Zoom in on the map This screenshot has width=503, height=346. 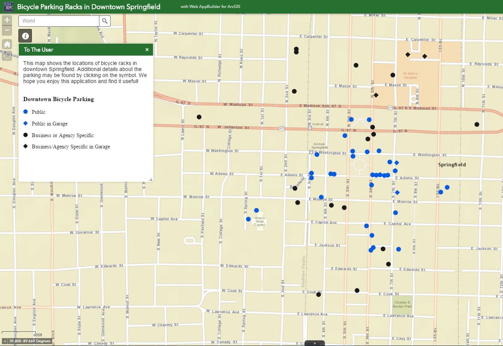(x=7, y=20)
